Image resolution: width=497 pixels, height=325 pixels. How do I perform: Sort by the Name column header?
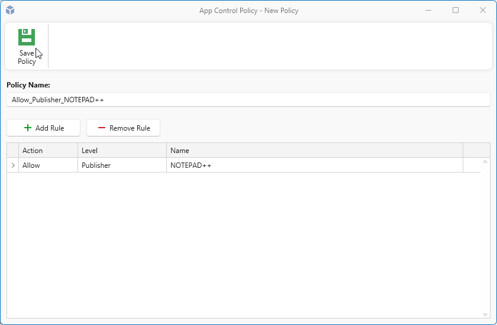point(314,151)
